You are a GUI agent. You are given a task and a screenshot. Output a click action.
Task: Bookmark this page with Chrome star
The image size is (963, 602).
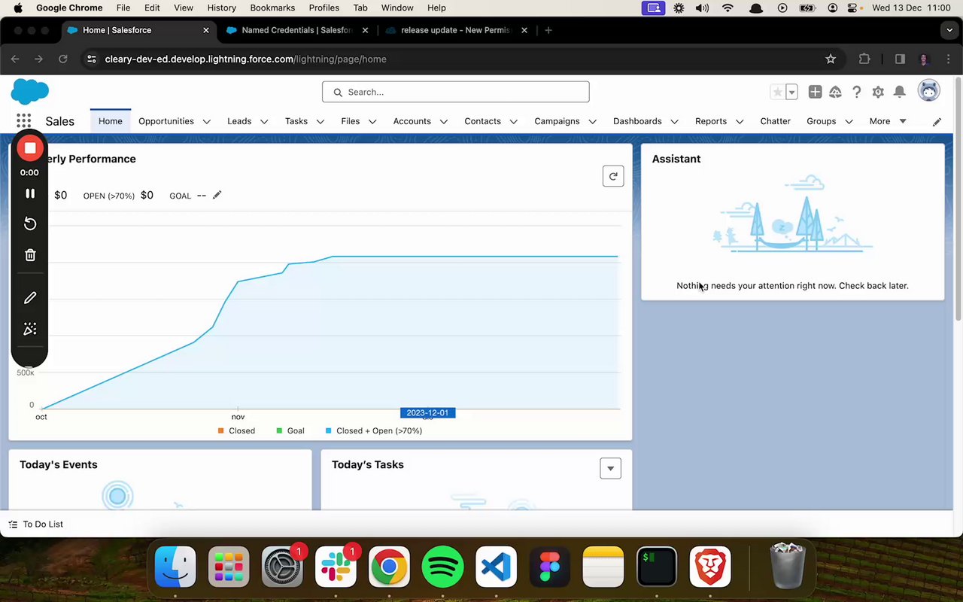click(x=831, y=59)
